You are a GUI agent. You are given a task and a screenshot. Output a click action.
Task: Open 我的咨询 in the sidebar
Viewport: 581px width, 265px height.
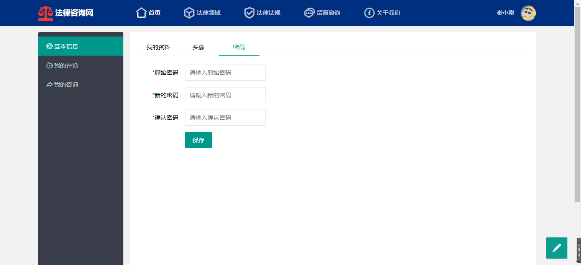81,85
